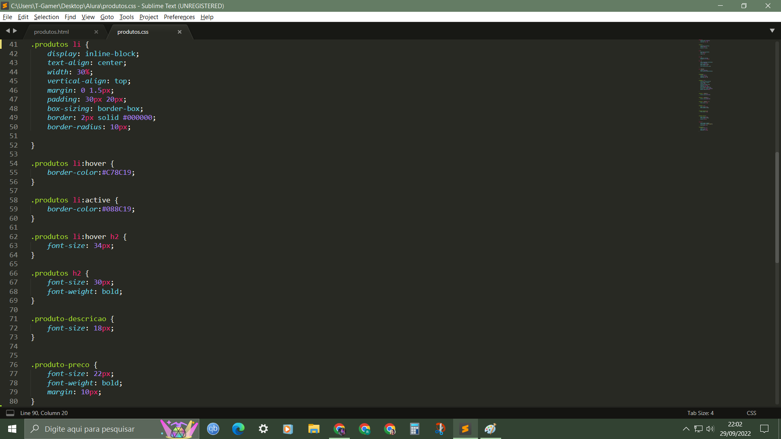781x439 pixels.
Task: Click the produtos.css tab
Action: (133, 32)
